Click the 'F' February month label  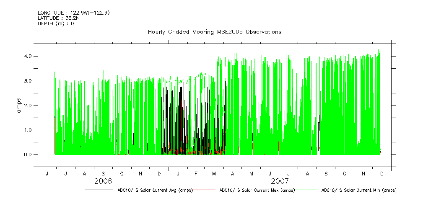click(x=196, y=173)
